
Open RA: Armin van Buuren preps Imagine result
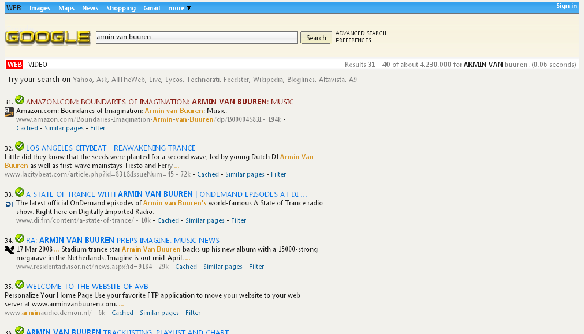(x=122, y=240)
